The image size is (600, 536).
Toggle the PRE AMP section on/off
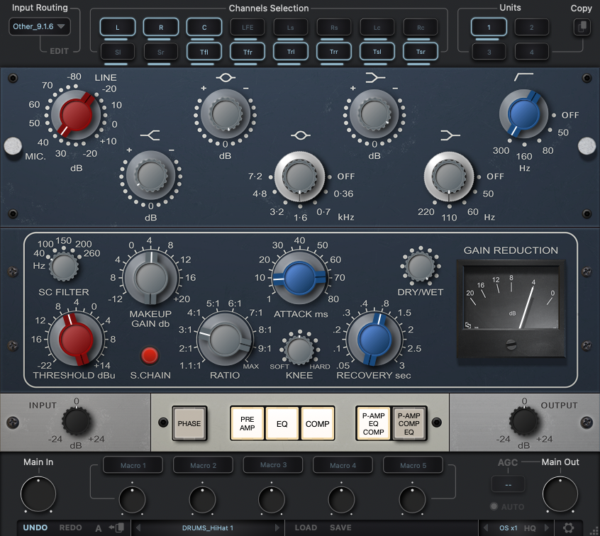coord(247,423)
